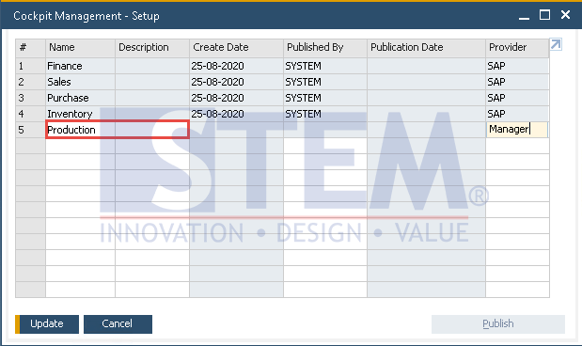Select row number 5 header
The width and height of the screenshot is (582, 346).
[30, 130]
